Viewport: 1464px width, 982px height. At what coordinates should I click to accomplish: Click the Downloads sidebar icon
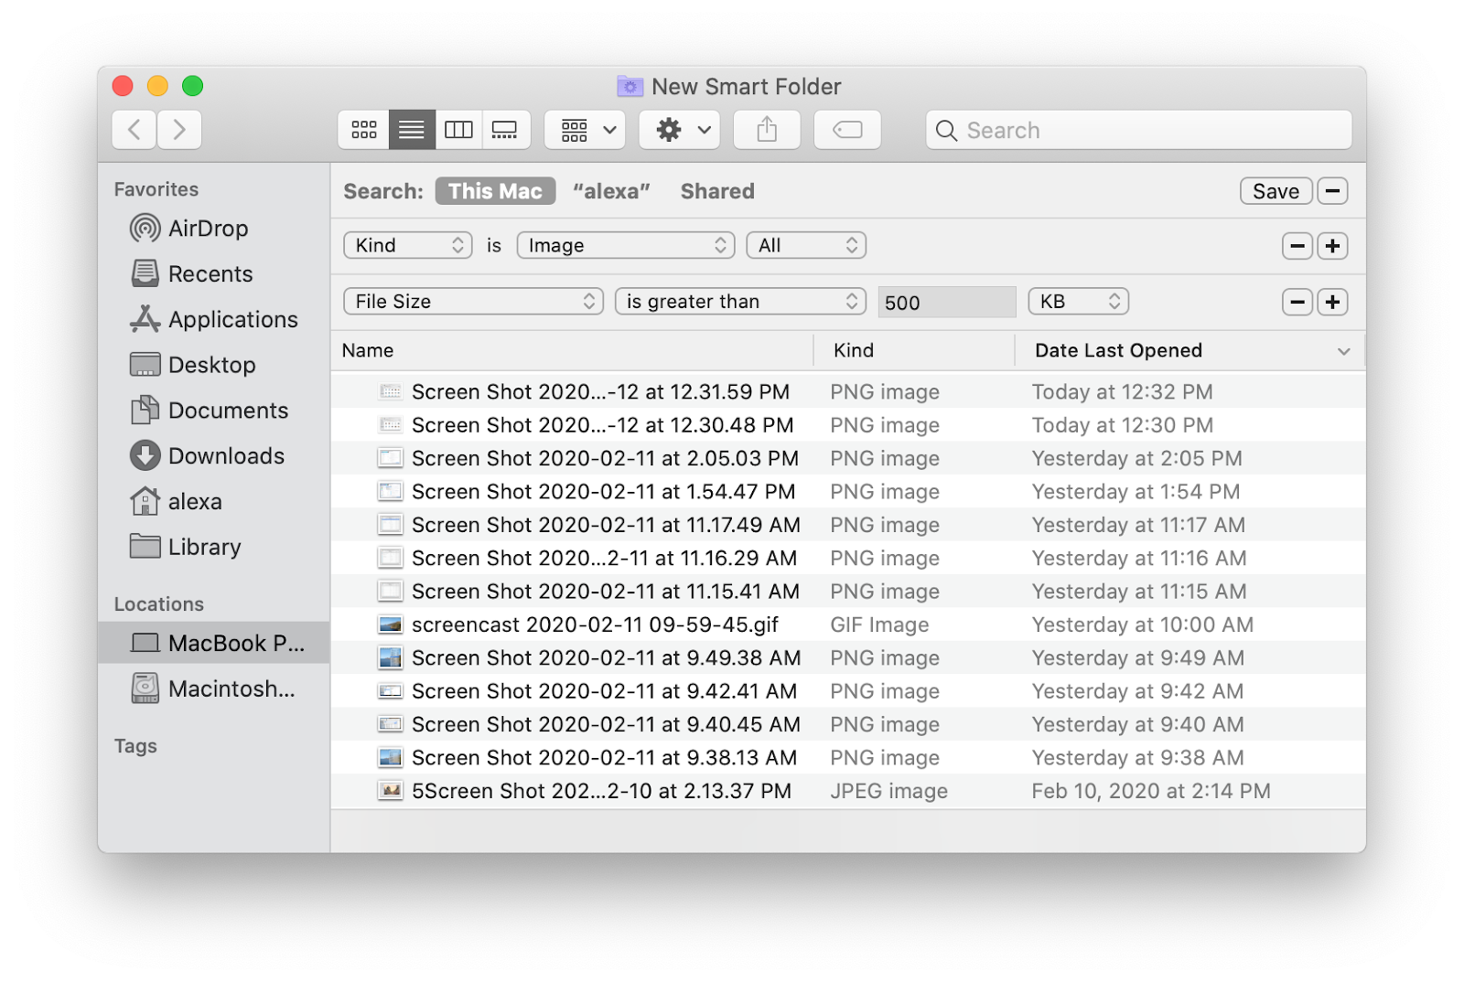(145, 455)
